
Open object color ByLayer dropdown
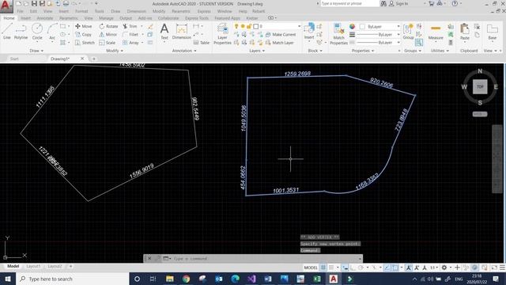pos(379,26)
